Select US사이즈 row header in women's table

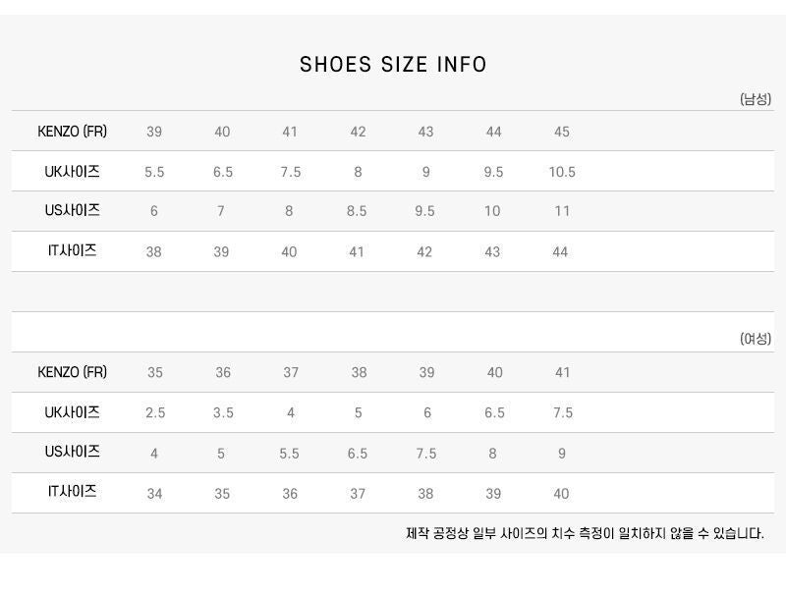tap(72, 453)
